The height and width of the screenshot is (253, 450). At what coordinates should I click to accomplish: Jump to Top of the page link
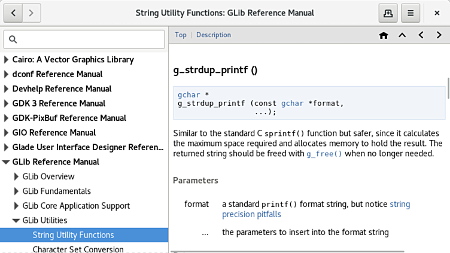point(180,35)
